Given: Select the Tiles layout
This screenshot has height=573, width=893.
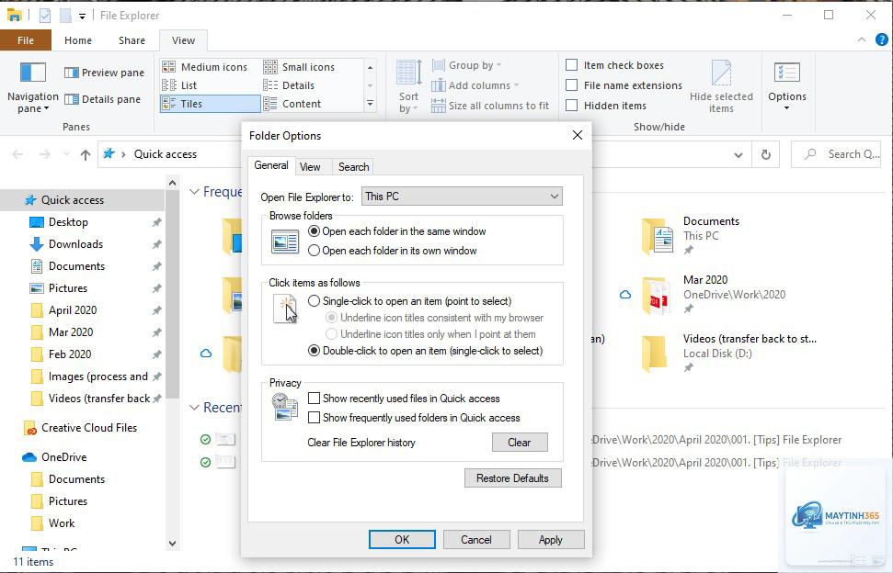Looking at the screenshot, I should pos(211,104).
